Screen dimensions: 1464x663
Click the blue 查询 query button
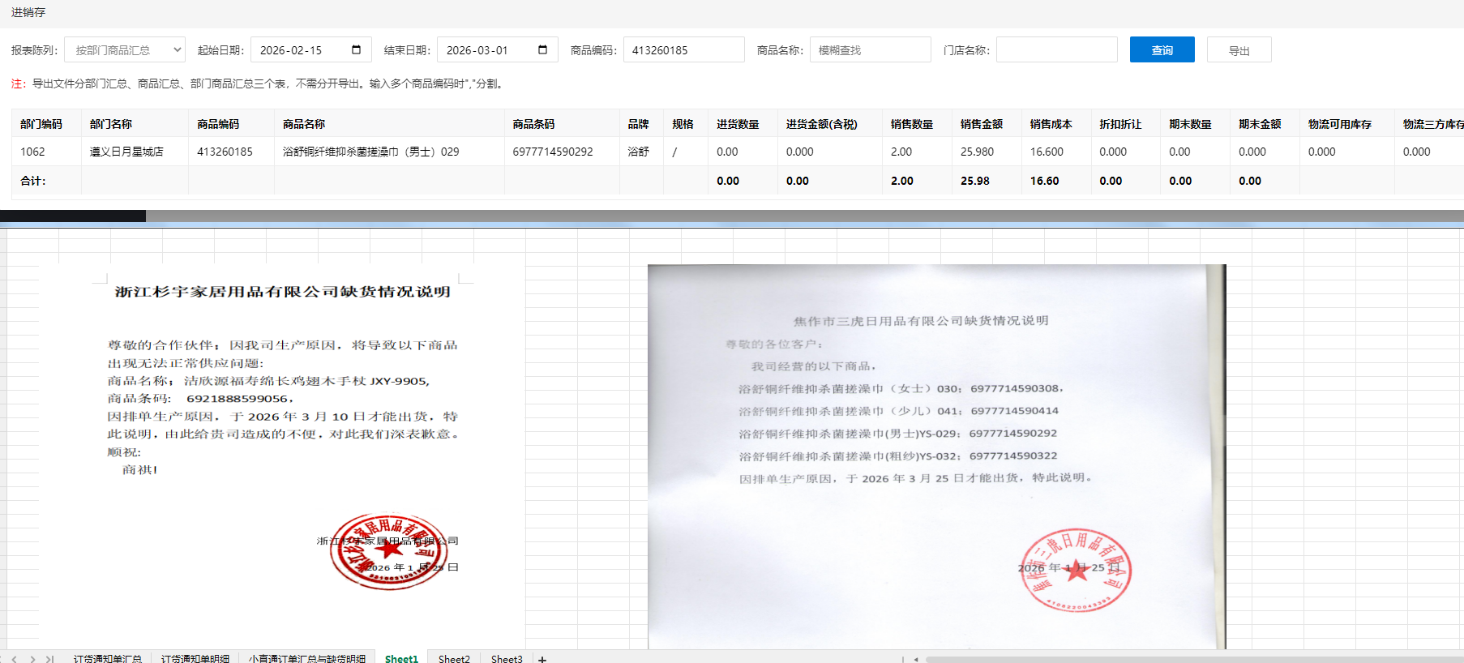[x=1162, y=50]
